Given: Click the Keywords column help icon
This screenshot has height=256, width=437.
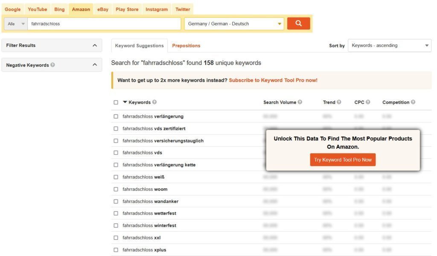Looking at the screenshot, I should [x=154, y=102].
